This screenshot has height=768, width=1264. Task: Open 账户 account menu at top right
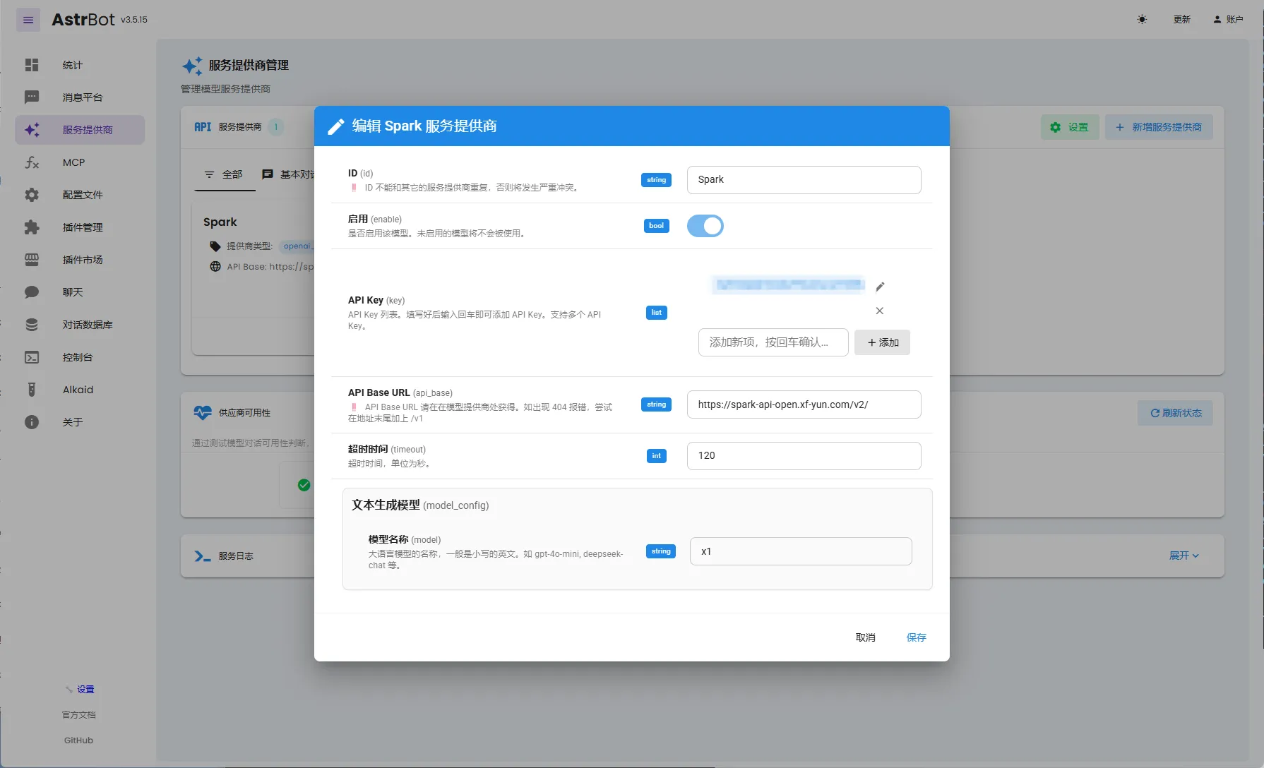pos(1228,20)
